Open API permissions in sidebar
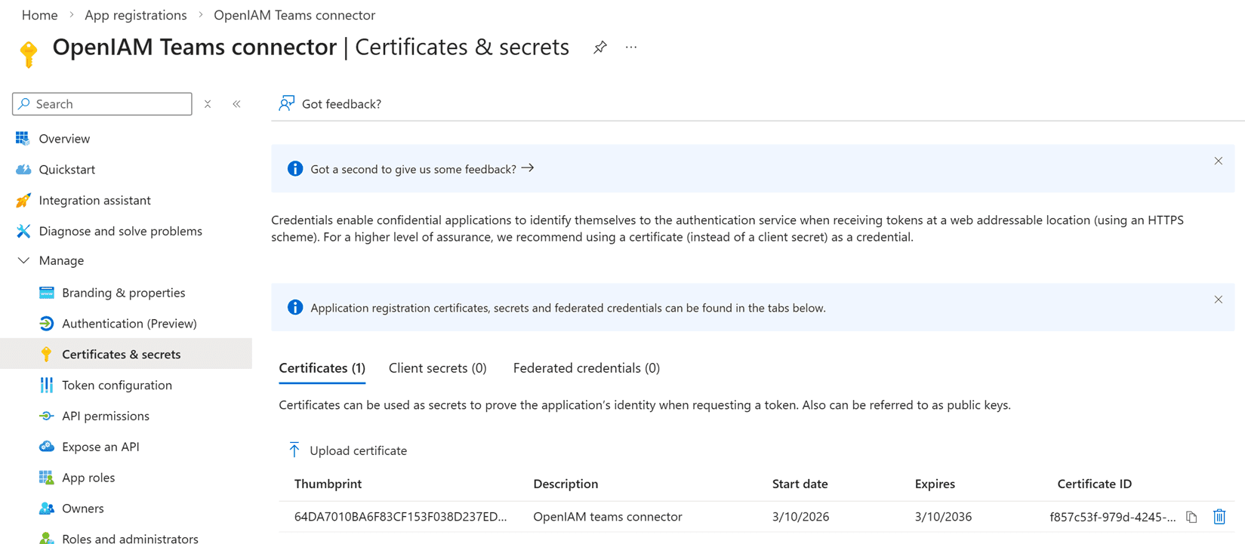1245x544 pixels. click(105, 416)
